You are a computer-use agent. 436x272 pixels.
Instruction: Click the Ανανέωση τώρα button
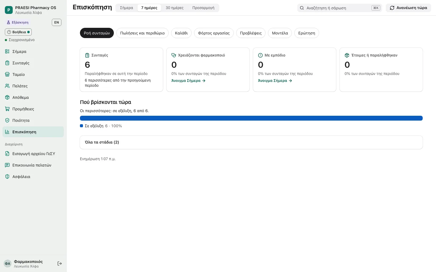[408, 8]
